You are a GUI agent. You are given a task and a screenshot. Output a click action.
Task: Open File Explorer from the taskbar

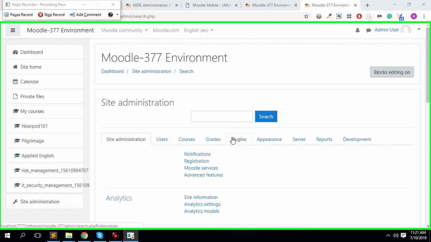pos(69,236)
